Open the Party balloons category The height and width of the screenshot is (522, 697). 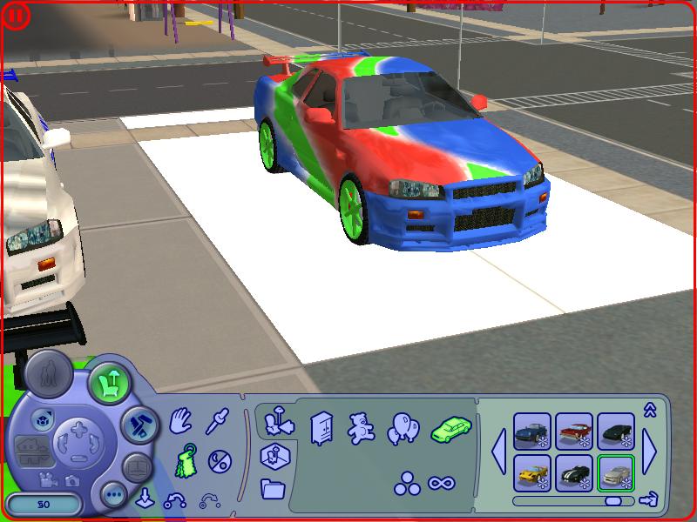[x=403, y=427]
